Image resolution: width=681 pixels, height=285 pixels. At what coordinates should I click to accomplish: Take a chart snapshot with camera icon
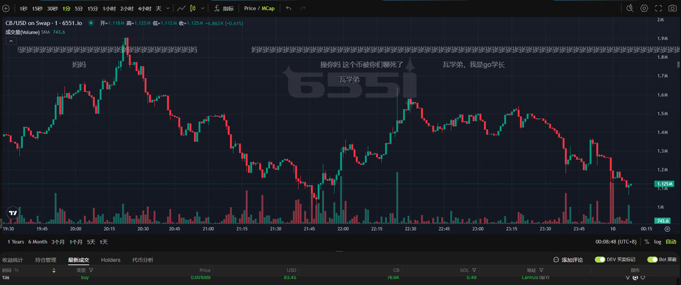674,8
